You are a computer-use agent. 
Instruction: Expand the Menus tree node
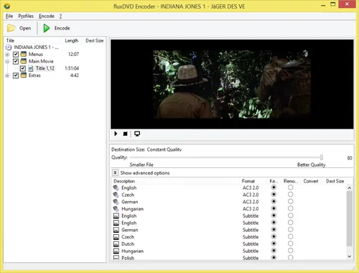click(x=7, y=55)
